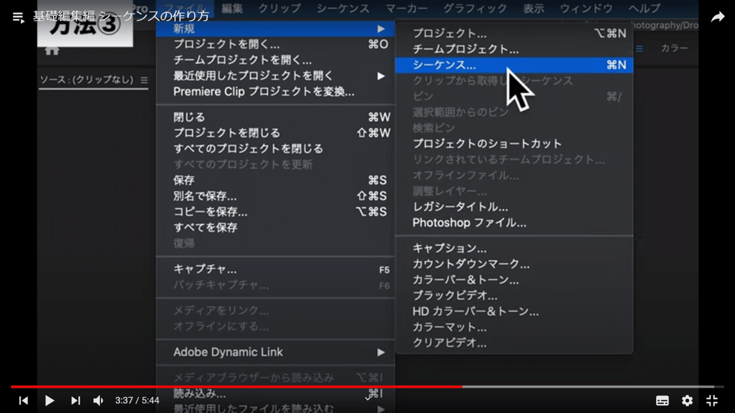Mute the video volume
Viewport: 735px width, 413px height.
coord(98,401)
